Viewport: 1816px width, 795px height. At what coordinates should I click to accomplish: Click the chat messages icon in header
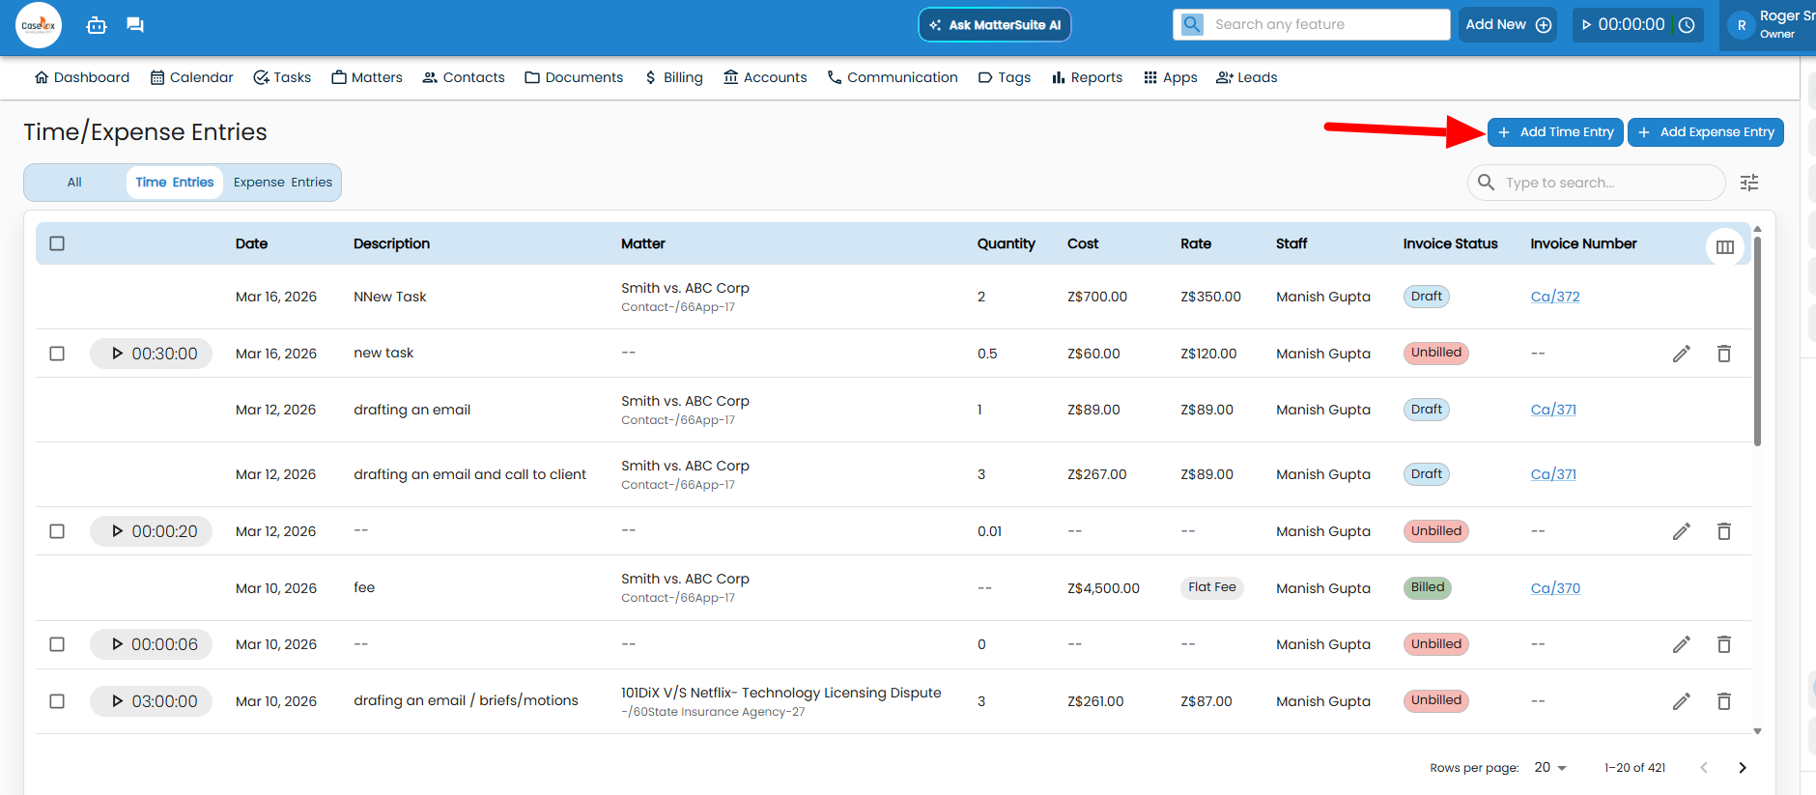(x=135, y=25)
